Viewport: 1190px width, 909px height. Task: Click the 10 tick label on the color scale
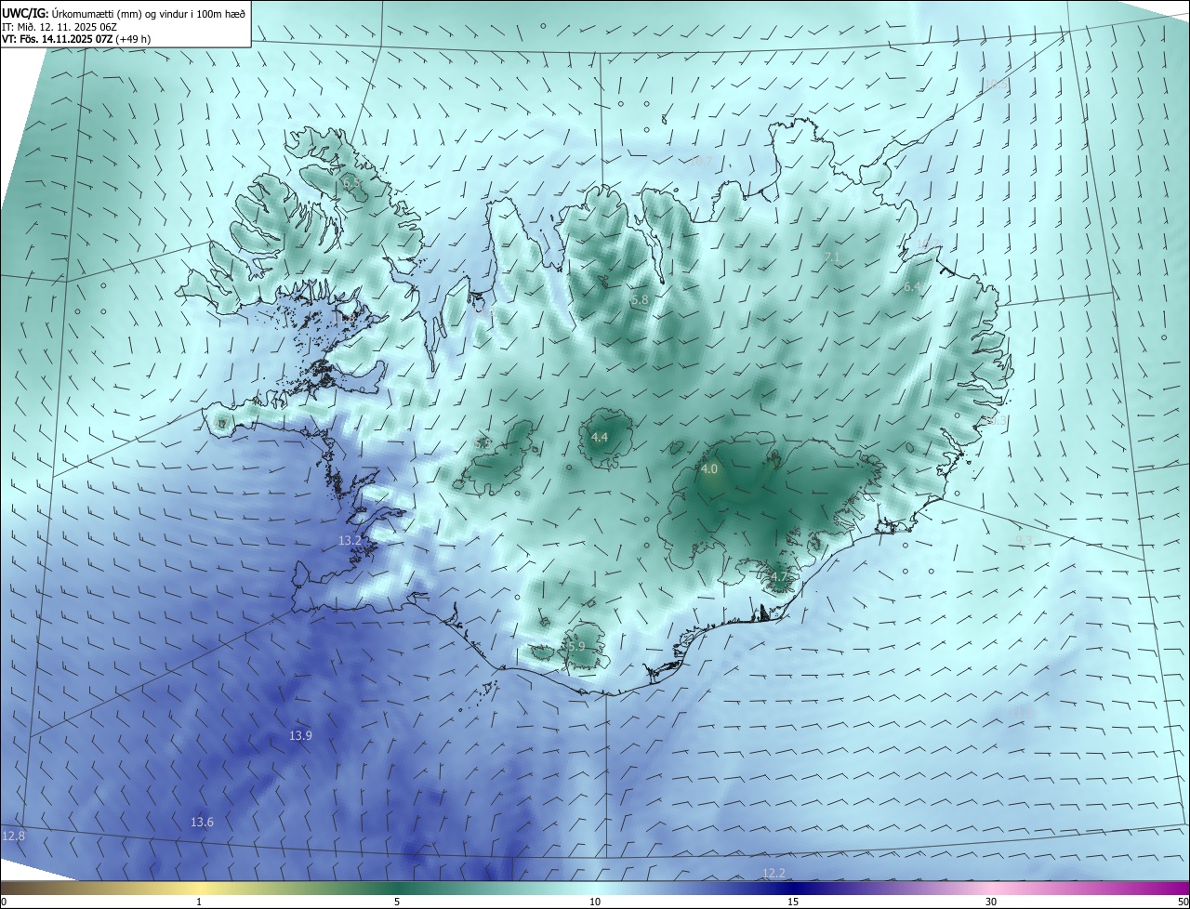point(595,902)
